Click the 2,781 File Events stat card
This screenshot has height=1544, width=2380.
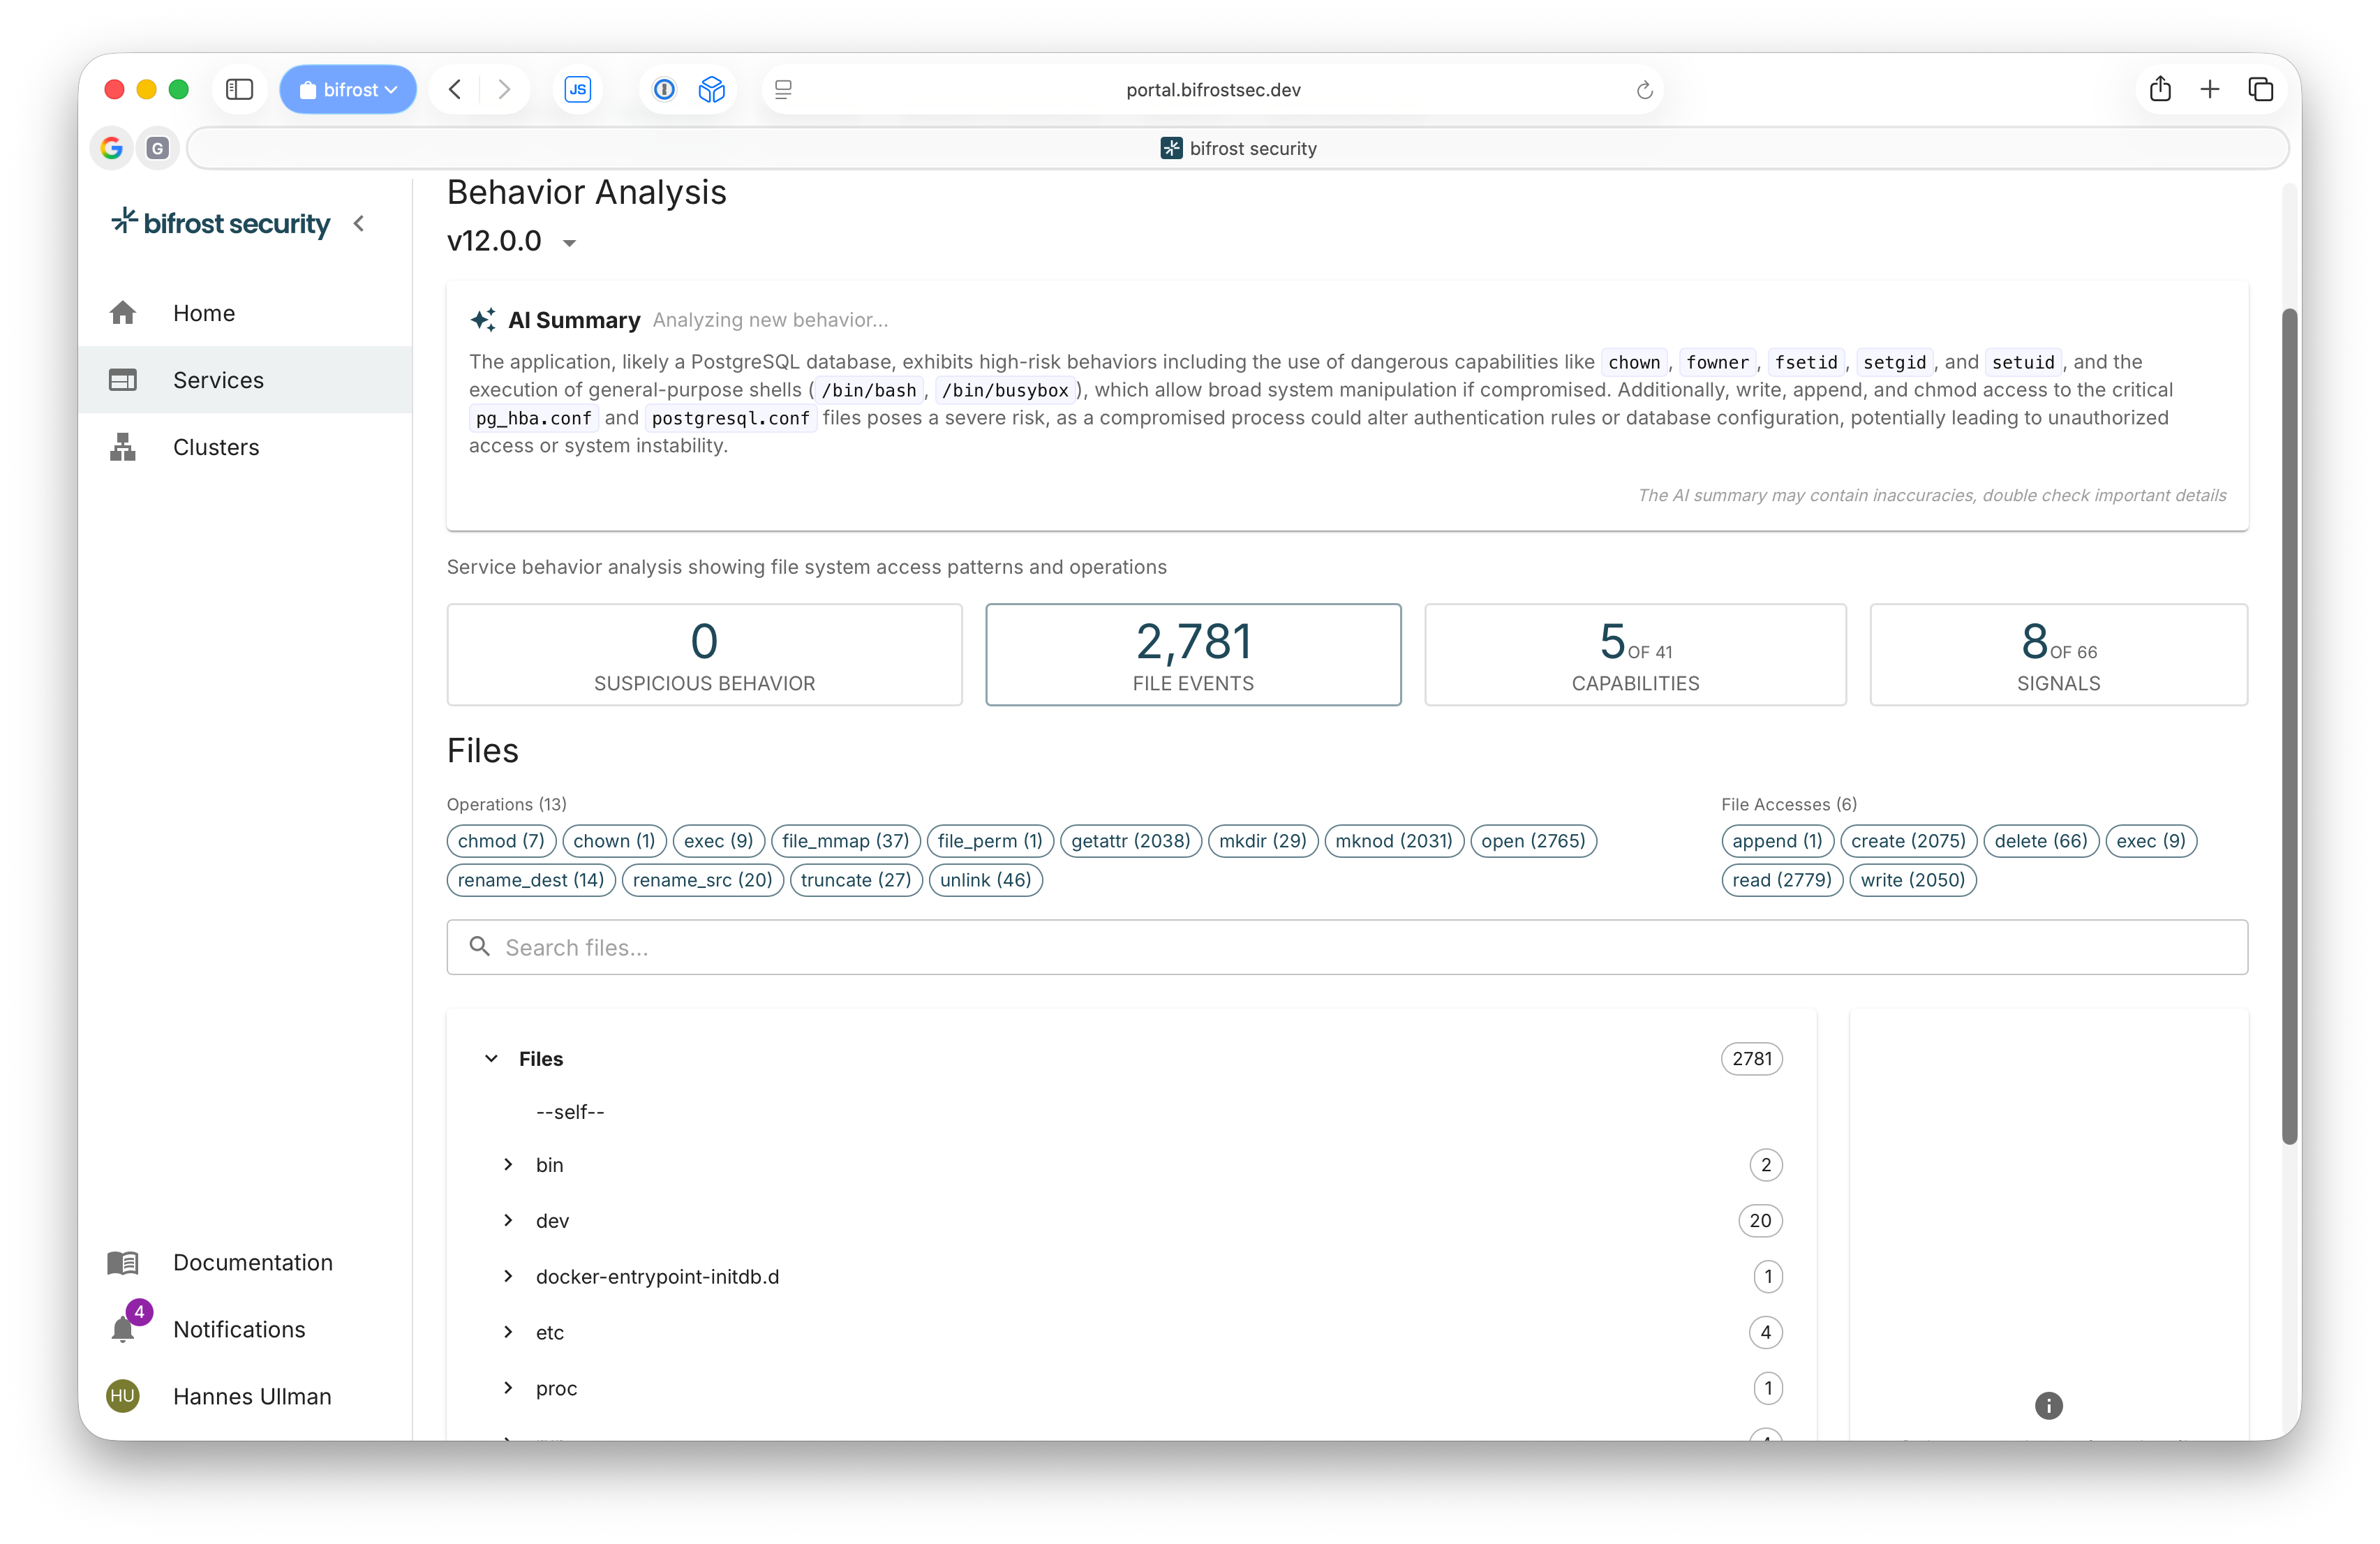(1193, 655)
